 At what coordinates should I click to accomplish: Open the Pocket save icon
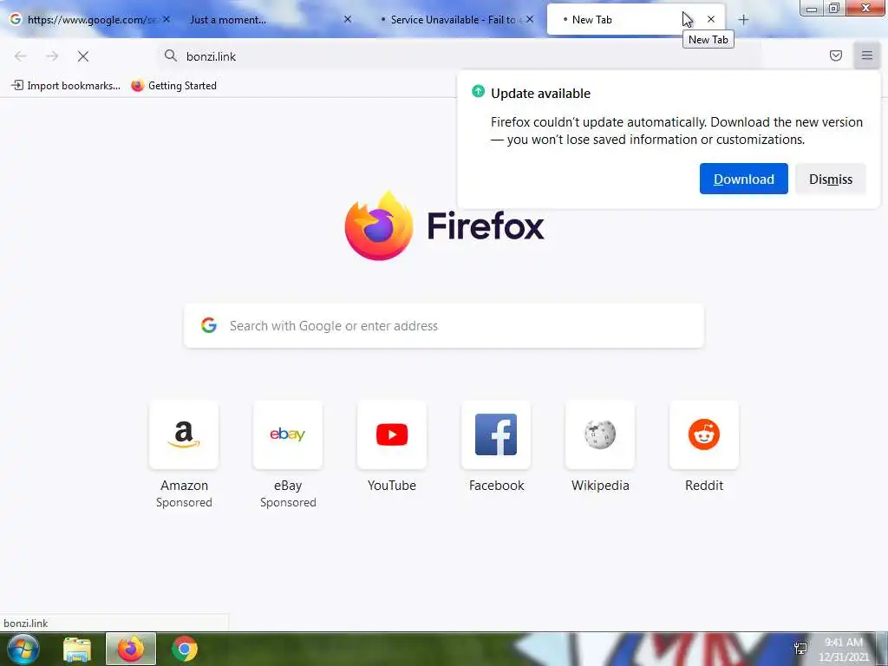click(835, 55)
